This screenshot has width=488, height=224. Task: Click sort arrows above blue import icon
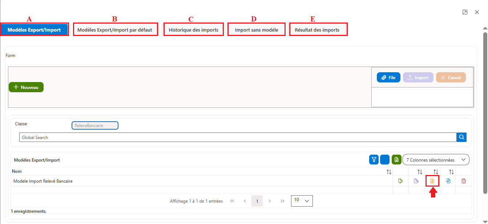(451, 172)
